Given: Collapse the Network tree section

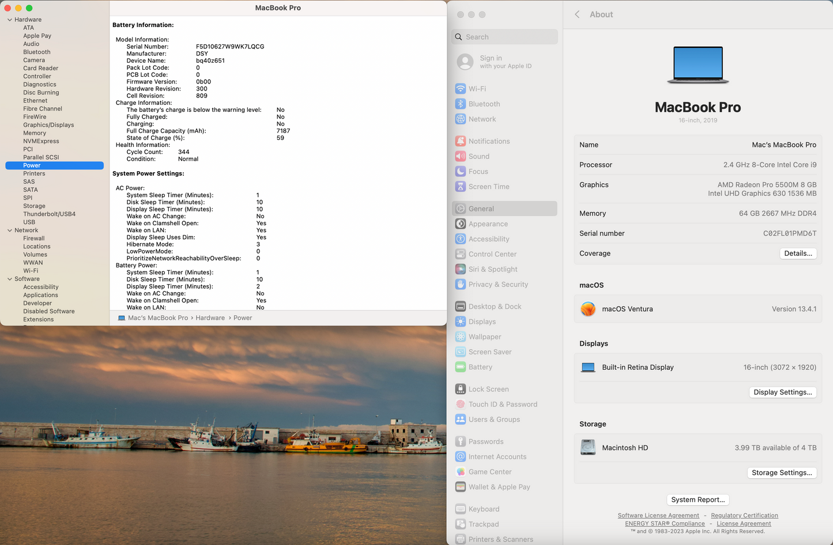Looking at the screenshot, I should (x=10, y=230).
